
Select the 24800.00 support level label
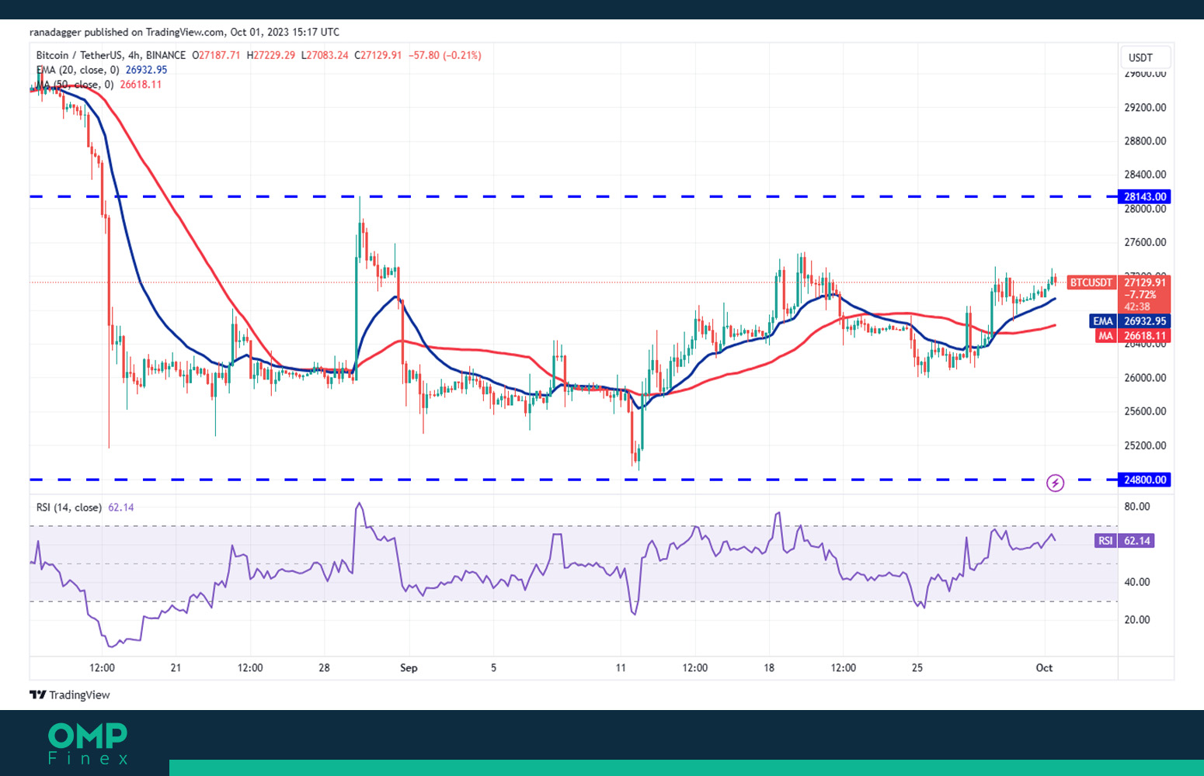coord(1144,480)
